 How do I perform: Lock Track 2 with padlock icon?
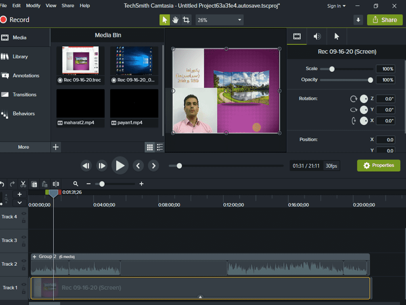click(x=23, y=268)
